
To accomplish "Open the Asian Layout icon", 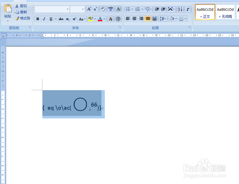I will click(x=171, y=9).
